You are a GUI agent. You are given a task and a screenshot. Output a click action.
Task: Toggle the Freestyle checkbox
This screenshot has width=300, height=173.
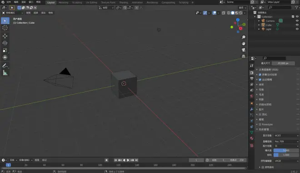pos(260,124)
